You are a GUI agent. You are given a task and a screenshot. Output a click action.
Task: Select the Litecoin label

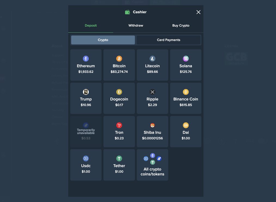152,66
